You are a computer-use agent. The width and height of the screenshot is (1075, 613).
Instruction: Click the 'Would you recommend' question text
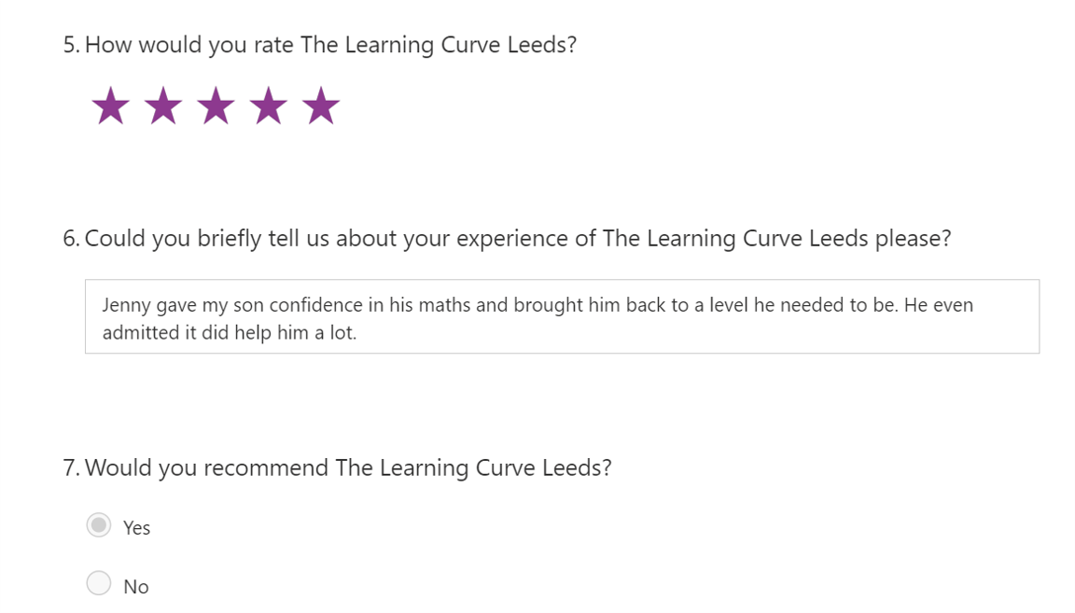coord(348,467)
